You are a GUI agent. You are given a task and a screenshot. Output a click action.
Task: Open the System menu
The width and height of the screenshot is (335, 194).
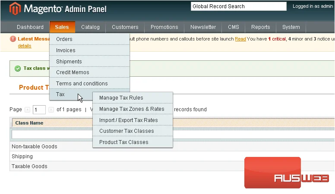coord(291,27)
